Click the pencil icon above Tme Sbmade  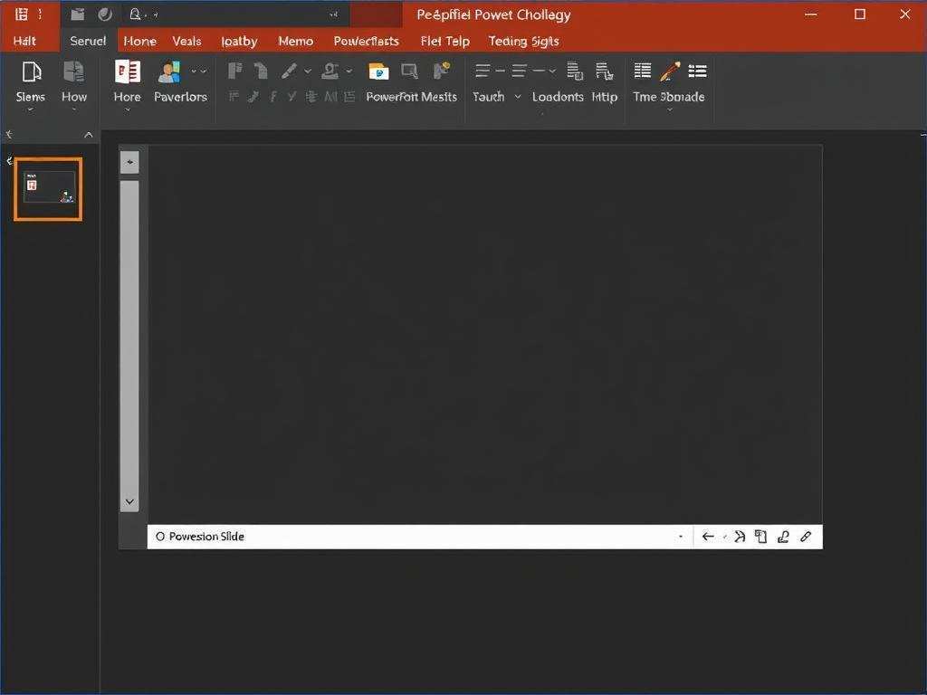(x=670, y=71)
